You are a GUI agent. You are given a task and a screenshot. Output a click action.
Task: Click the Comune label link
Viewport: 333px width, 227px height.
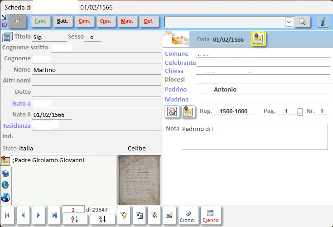coord(177,54)
